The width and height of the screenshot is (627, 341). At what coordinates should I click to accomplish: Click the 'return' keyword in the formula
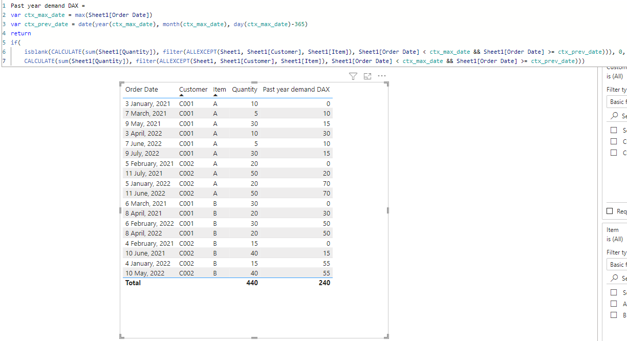point(20,33)
